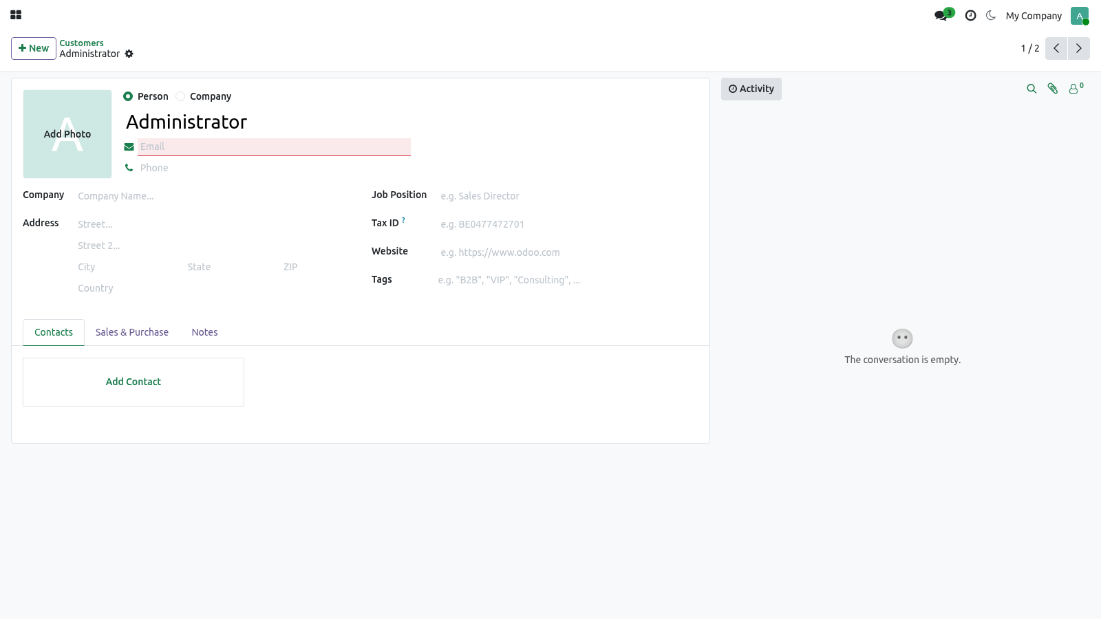Go to the next record arrow

[1078, 48]
